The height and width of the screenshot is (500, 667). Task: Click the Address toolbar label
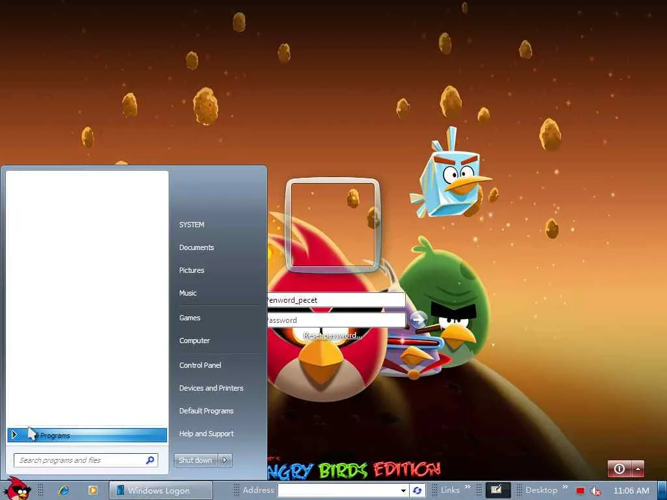(258, 490)
